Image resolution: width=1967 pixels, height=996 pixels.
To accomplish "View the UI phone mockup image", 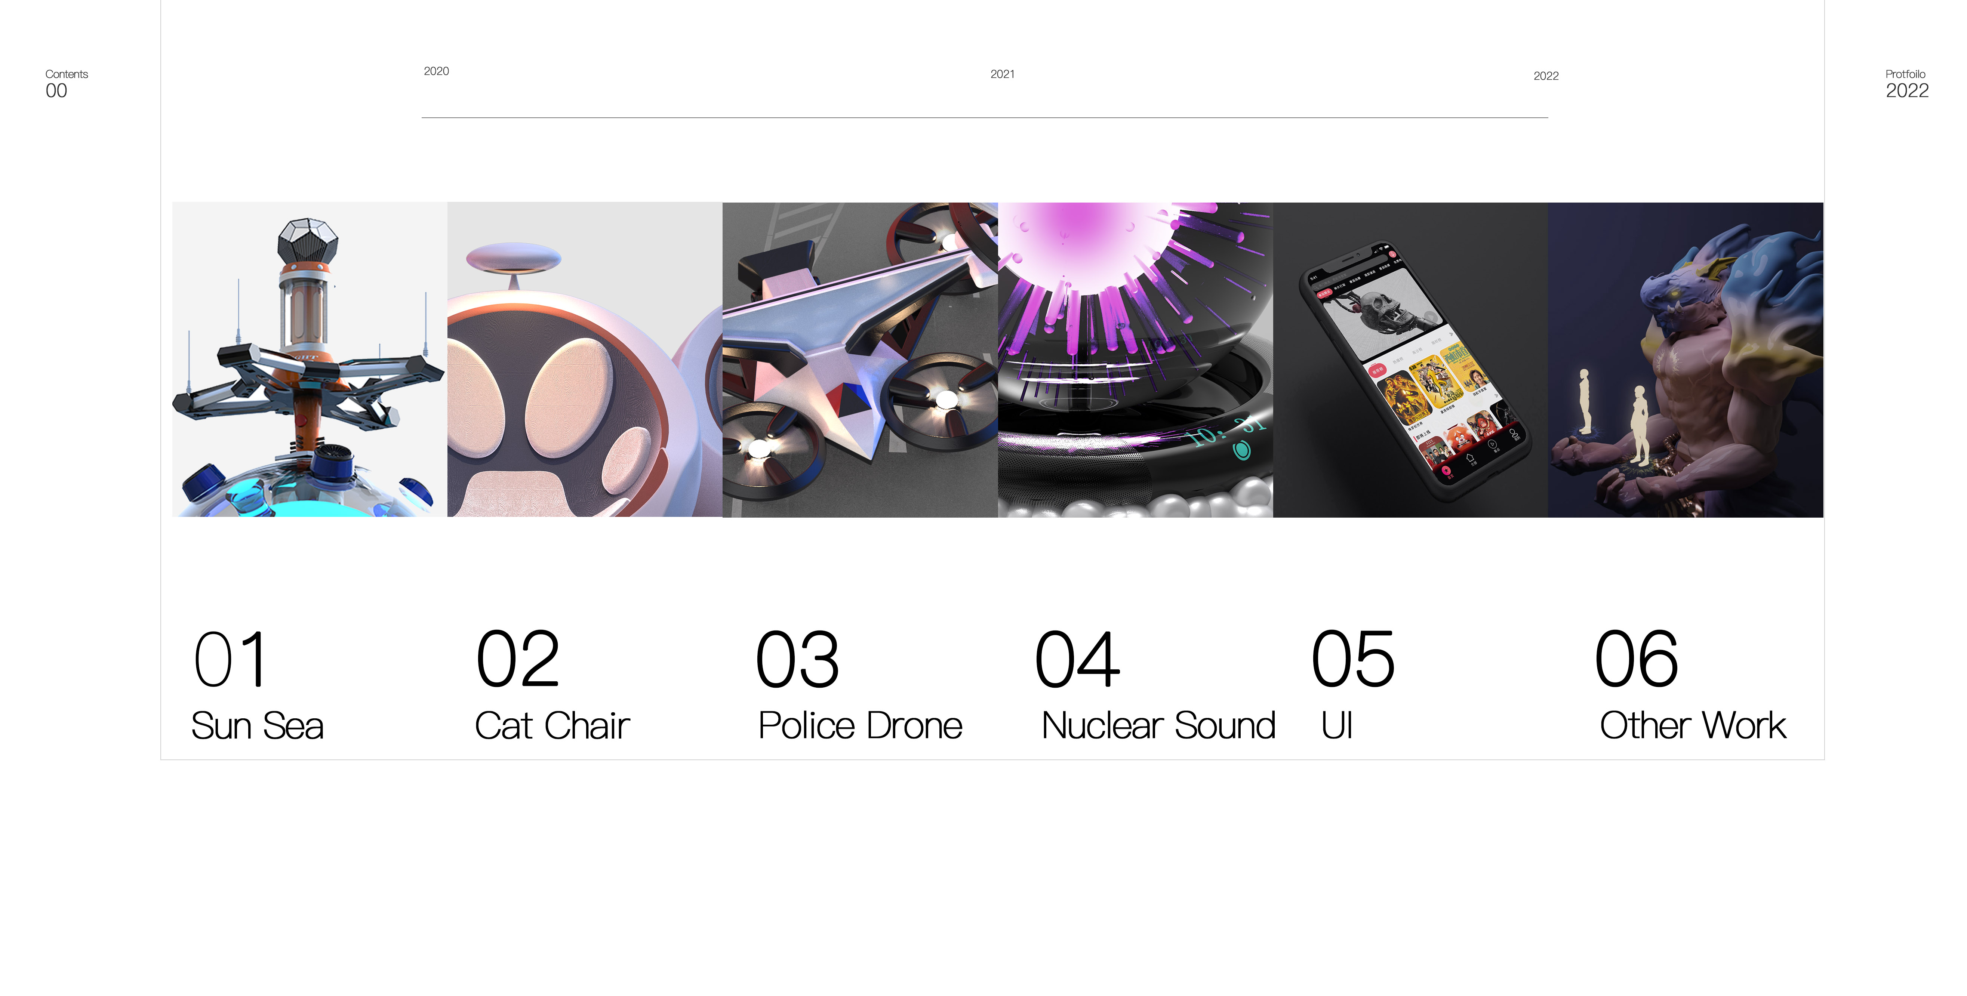I will [1410, 360].
